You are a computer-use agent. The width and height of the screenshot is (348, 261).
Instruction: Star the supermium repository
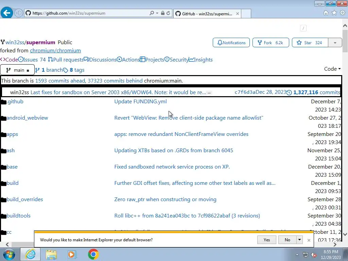pyautogui.click(x=310, y=42)
